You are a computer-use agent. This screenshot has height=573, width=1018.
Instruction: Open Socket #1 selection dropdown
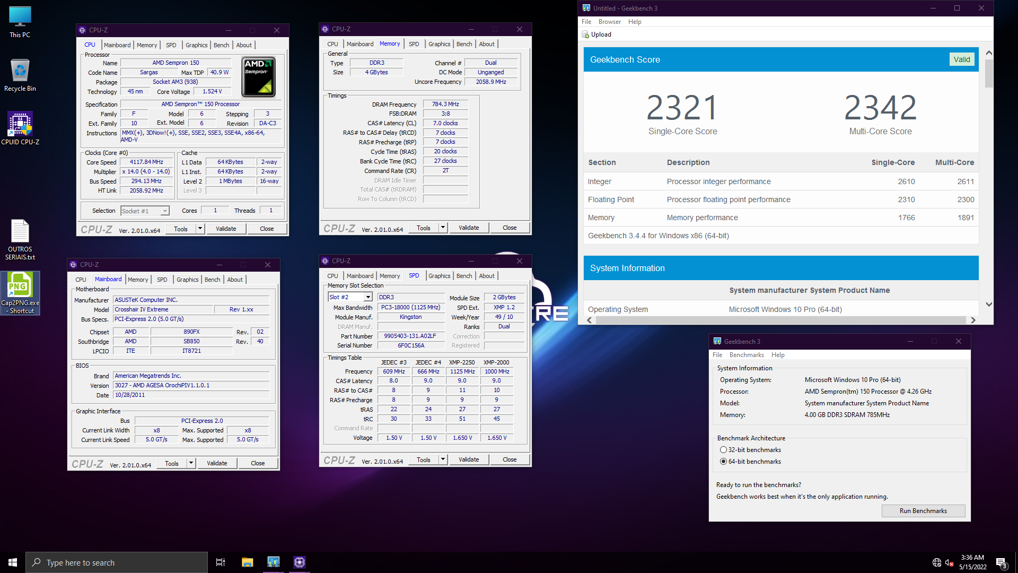coord(145,211)
